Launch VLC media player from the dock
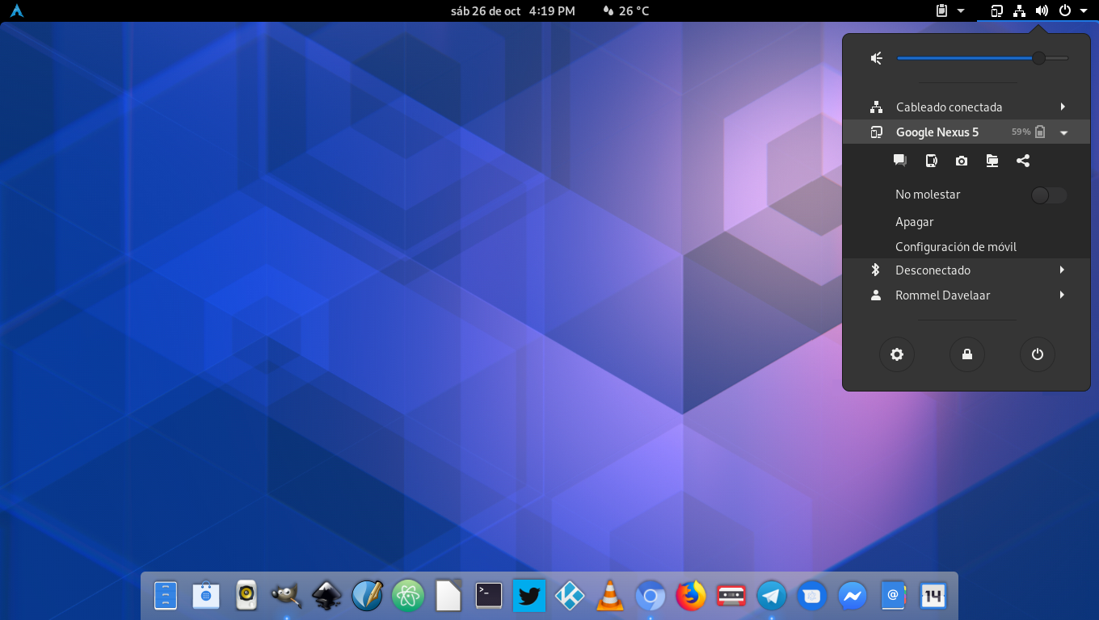This screenshot has width=1099, height=620. 610,596
